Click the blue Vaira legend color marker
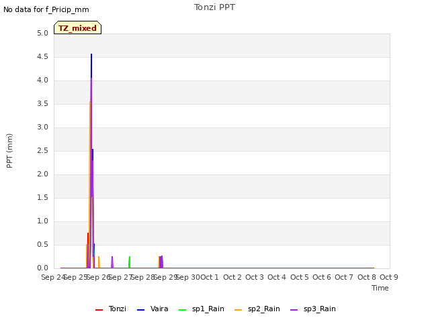The width and height of the screenshot is (430, 322). [x=140, y=310]
